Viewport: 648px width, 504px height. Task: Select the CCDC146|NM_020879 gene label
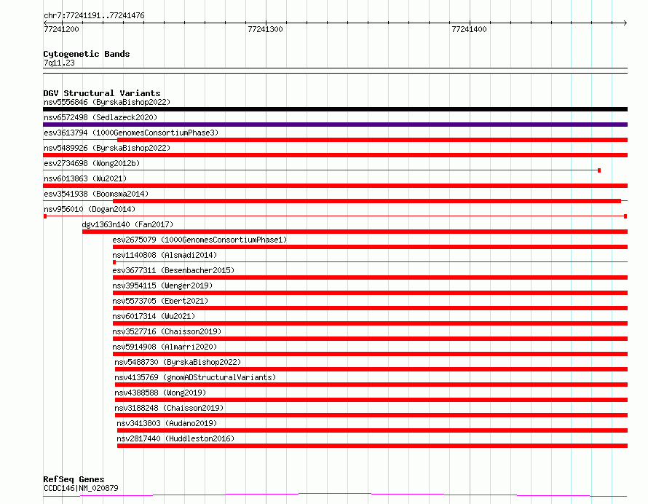(81, 488)
